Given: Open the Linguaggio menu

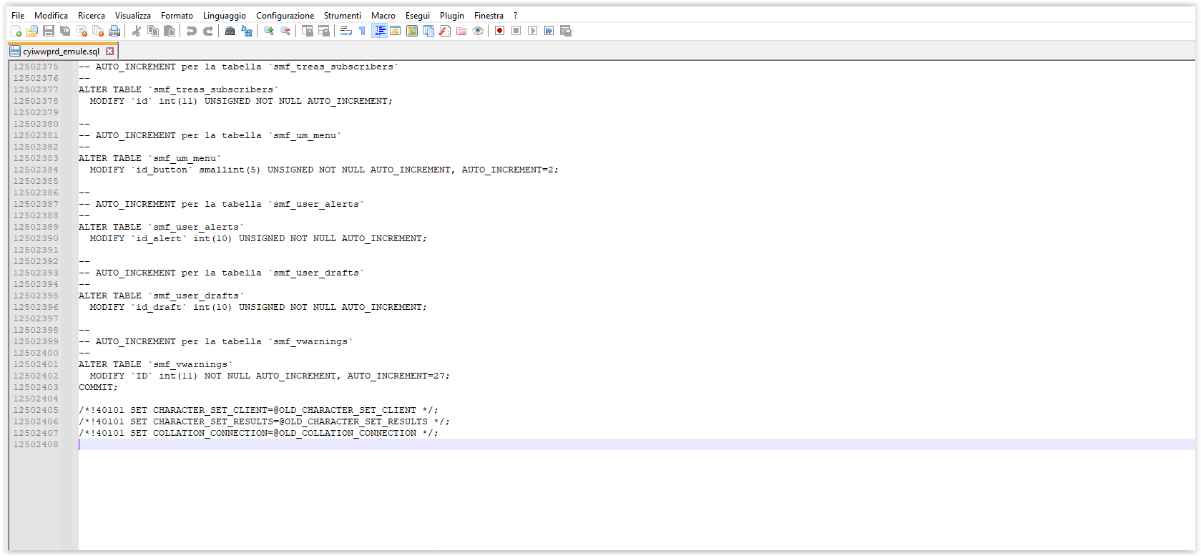Looking at the screenshot, I should 225,15.
